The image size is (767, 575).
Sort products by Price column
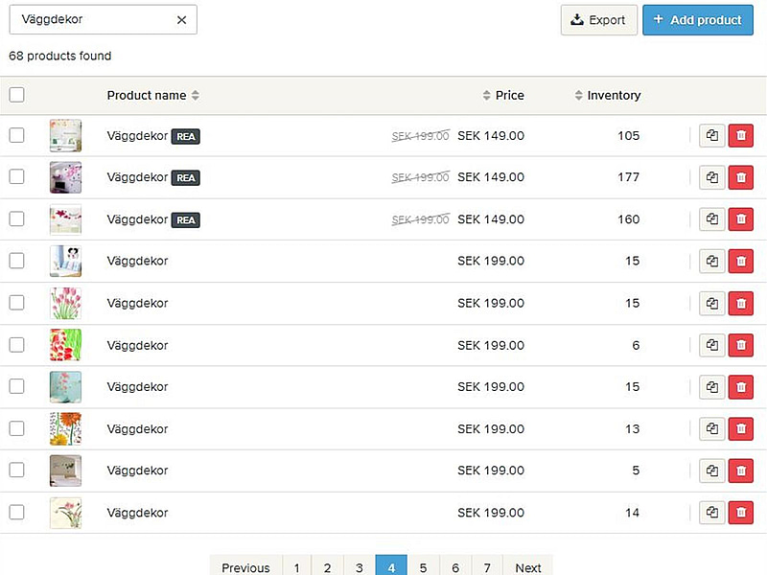pyautogui.click(x=504, y=96)
